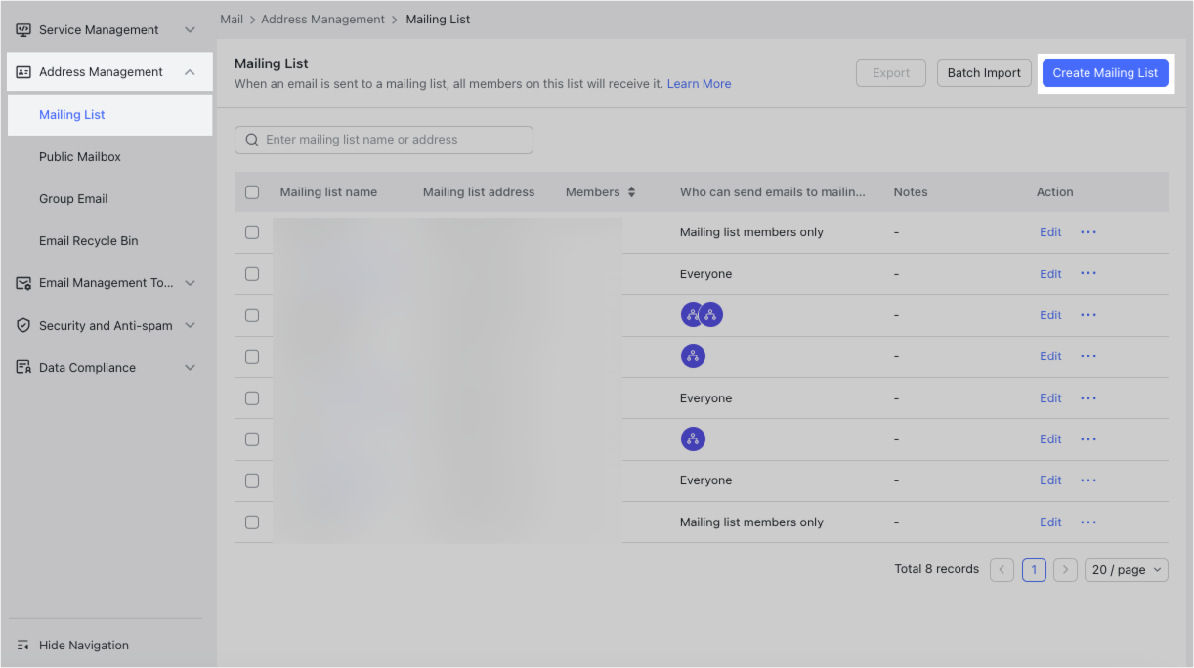
Task: Check the select-all checkbox in the table header
Action: point(252,191)
